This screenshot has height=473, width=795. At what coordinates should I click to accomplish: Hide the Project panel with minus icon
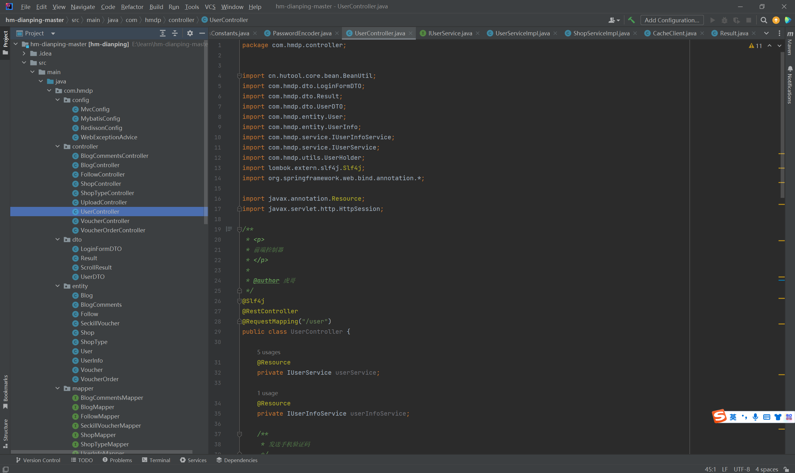pyautogui.click(x=202, y=33)
